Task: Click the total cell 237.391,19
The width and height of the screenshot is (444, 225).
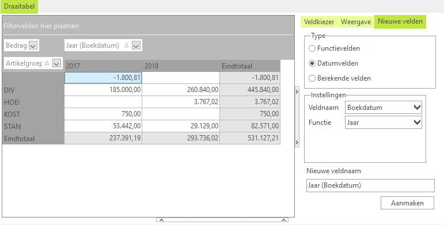Action: [103, 139]
